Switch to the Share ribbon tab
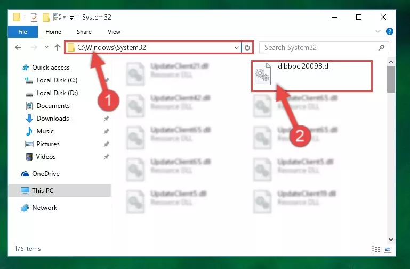Image resolution: width=410 pixels, height=269 pixels. click(84, 32)
